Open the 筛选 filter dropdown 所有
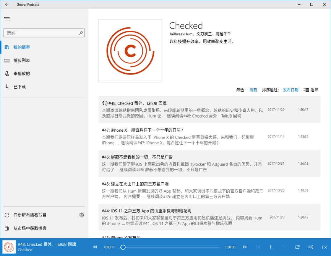 [253, 90]
